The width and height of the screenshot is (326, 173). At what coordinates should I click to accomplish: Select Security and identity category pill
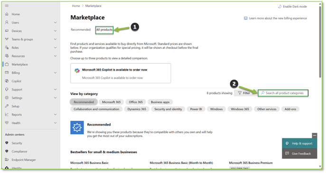(168, 109)
